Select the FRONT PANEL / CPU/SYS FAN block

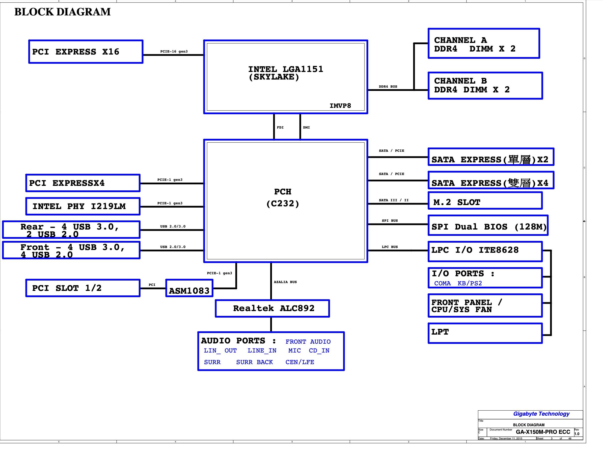pyautogui.click(x=485, y=306)
